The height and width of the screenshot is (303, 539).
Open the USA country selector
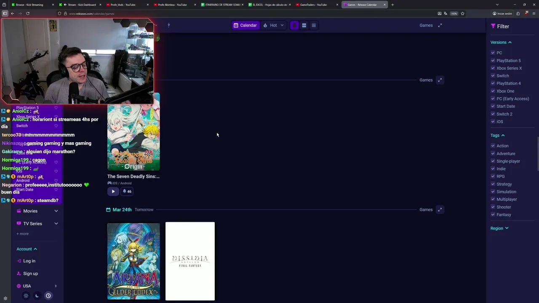pos(37,286)
